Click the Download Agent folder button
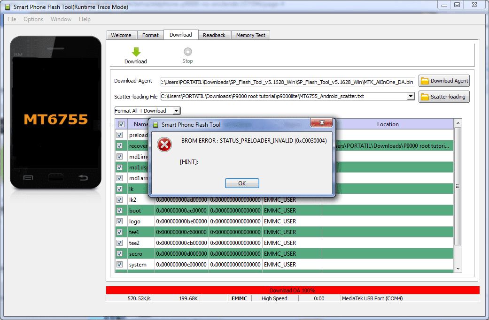489x320 pixels. [x=444, y=81]
